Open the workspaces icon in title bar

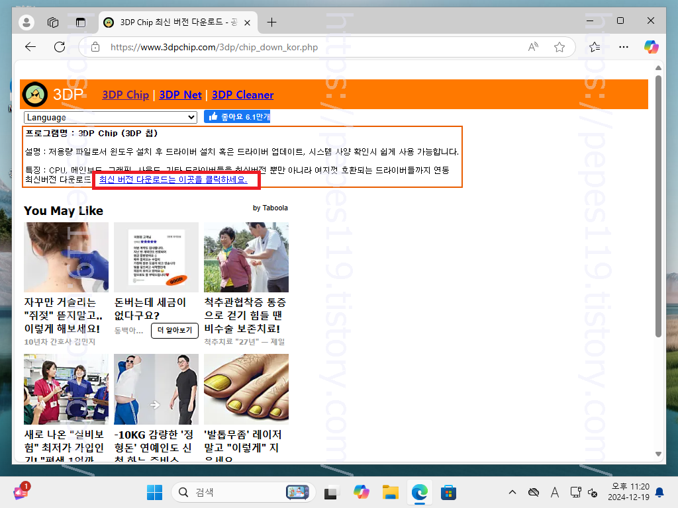point(53,22)
